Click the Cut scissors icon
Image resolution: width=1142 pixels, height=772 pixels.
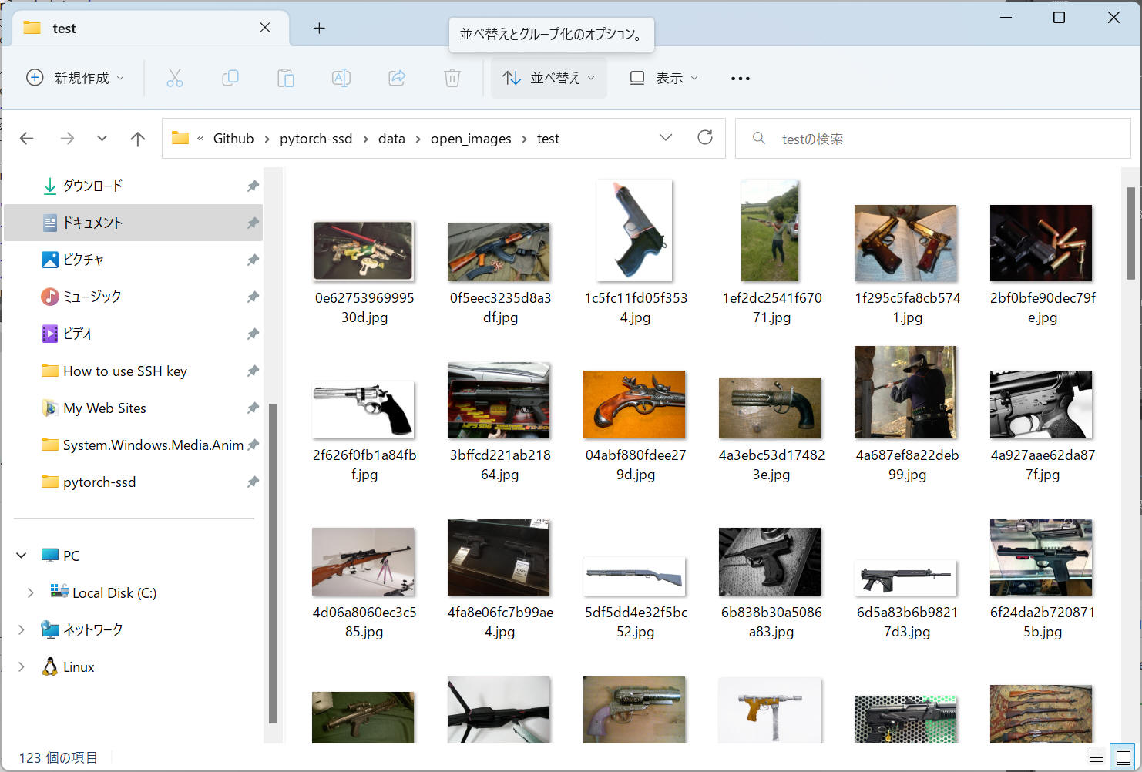pyautogui.click(x=175, y=78)
